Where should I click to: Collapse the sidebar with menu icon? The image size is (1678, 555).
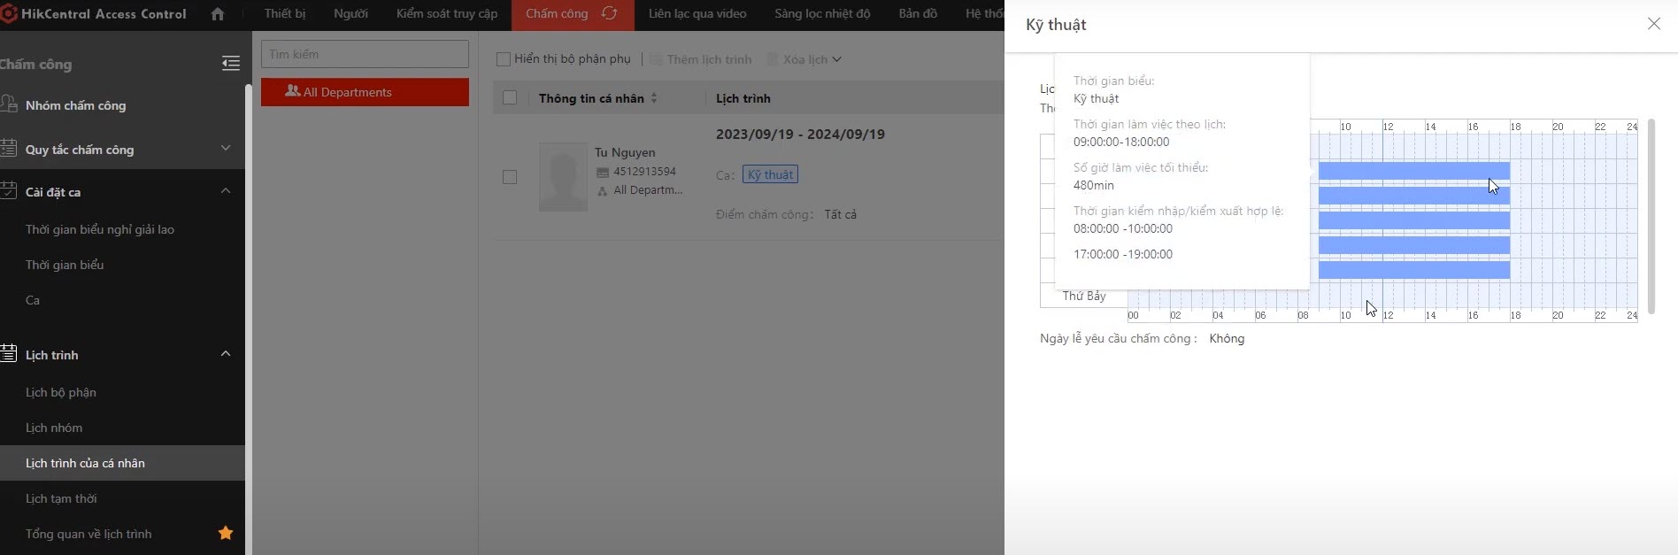(230, 64)
